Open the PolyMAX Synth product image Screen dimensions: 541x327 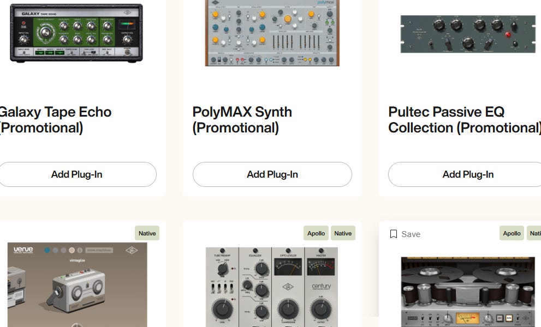coord(272,33)
